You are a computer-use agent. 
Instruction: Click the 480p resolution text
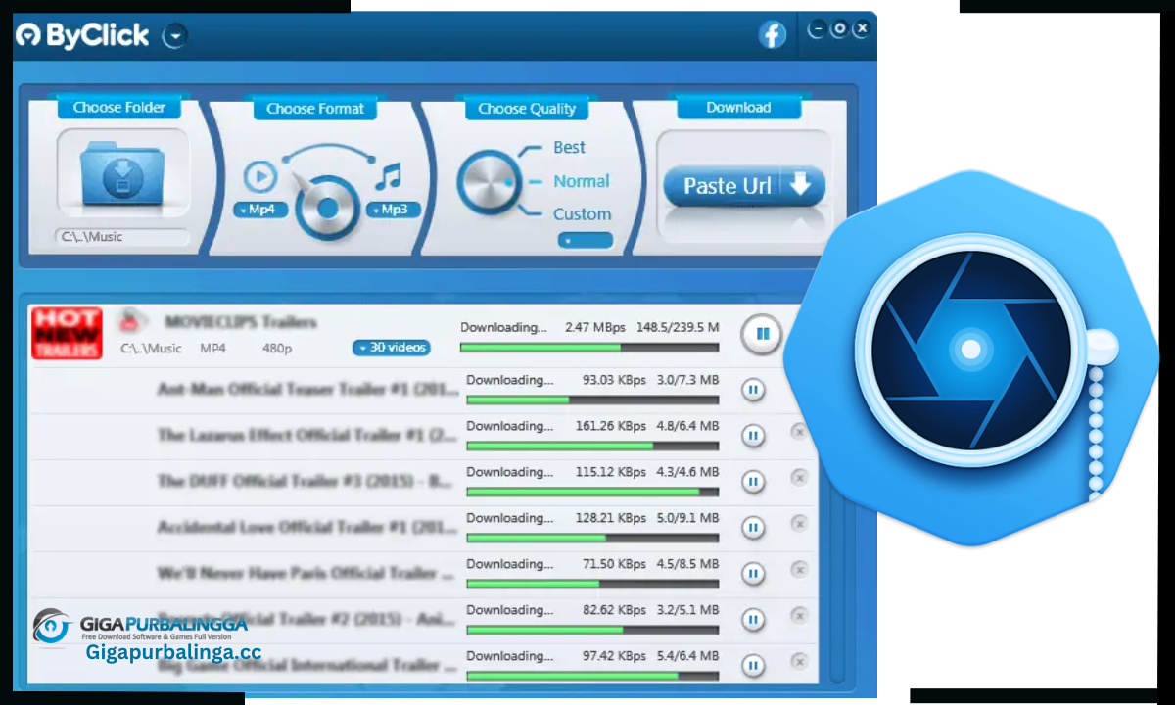point(277,349)
